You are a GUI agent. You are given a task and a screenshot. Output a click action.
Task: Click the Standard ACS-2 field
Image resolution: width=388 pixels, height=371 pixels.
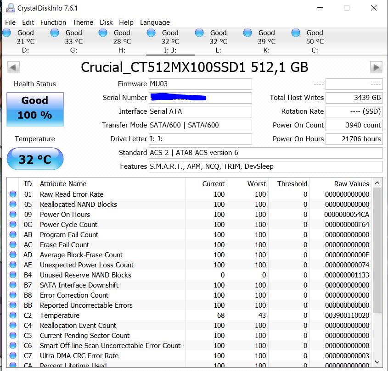pyautogui.click(x=266, y=153)
